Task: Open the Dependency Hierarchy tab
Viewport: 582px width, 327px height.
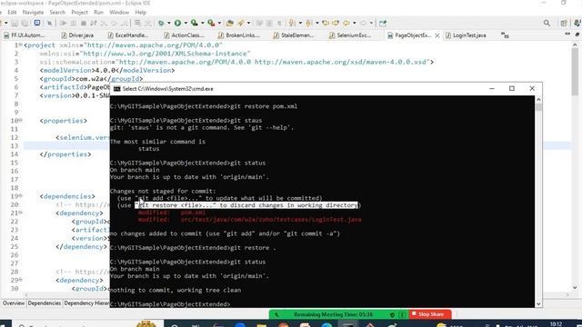Action: 86,303
